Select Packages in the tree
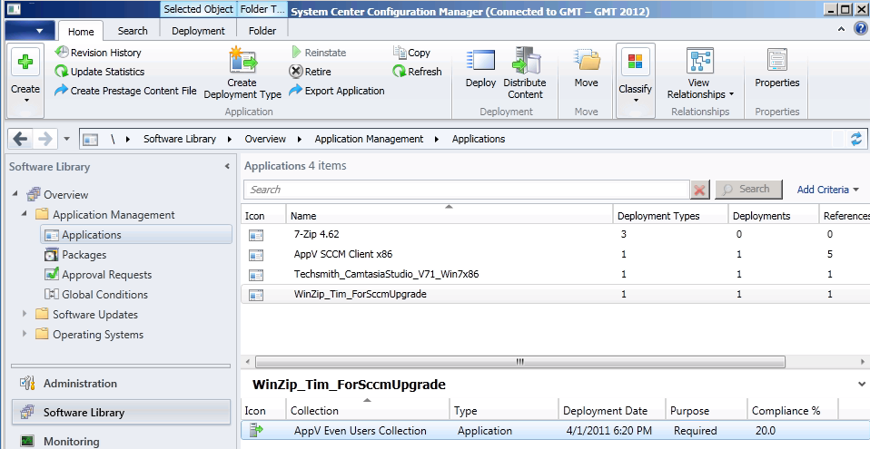Image resolution: width=870 pixels, height=449 pixels. coord(75,254)
